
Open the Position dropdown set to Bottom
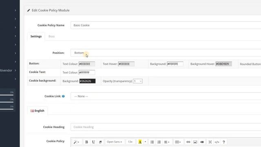(x=166, y=53)
